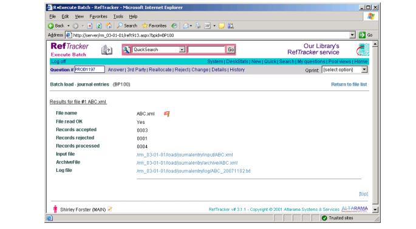Go to the browser Home page icon
This screenshot has width=416, height=229.
point(109,26)
